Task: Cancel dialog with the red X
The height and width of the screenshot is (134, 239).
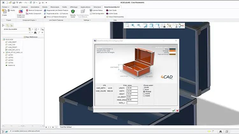Action: [x=177, y=110]
